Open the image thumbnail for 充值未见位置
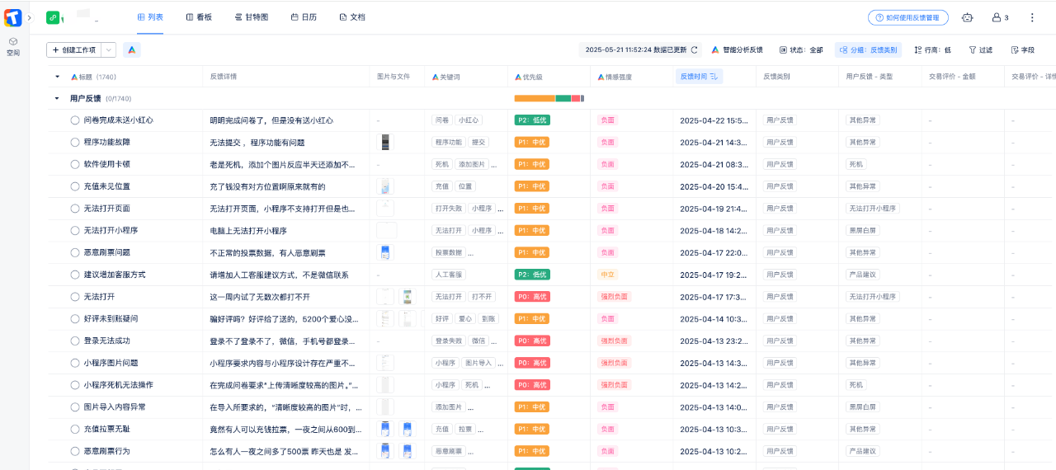Screen dimensions: 1056x470 coord(384,186)
